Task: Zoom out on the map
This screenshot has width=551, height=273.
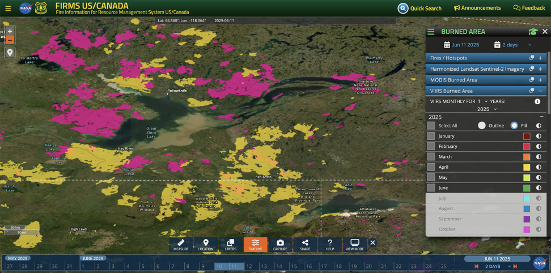Action: [10, 40]
